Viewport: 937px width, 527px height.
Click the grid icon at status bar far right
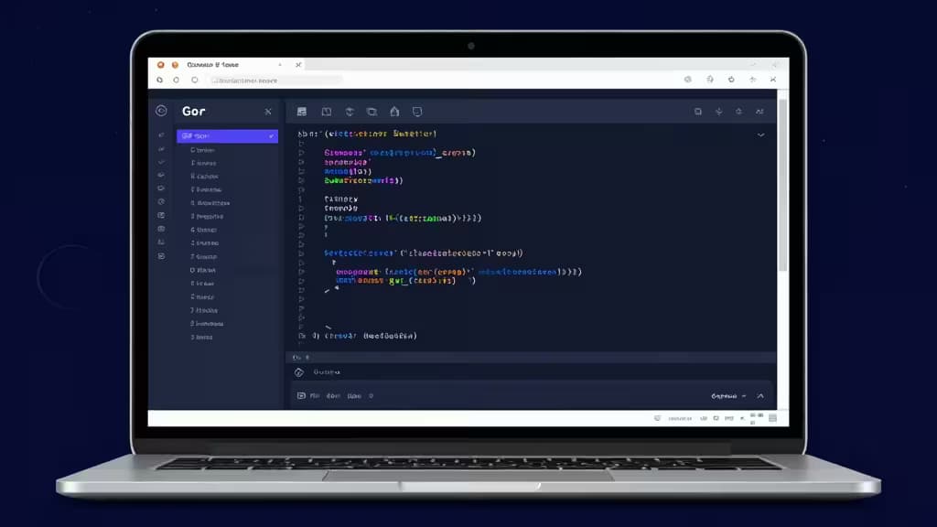tap(772, 417)
